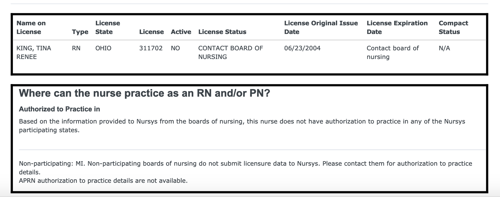Click the 'Contact board of nursing' expiration cell
Viewport: 500px width, 197px height.
393,52
